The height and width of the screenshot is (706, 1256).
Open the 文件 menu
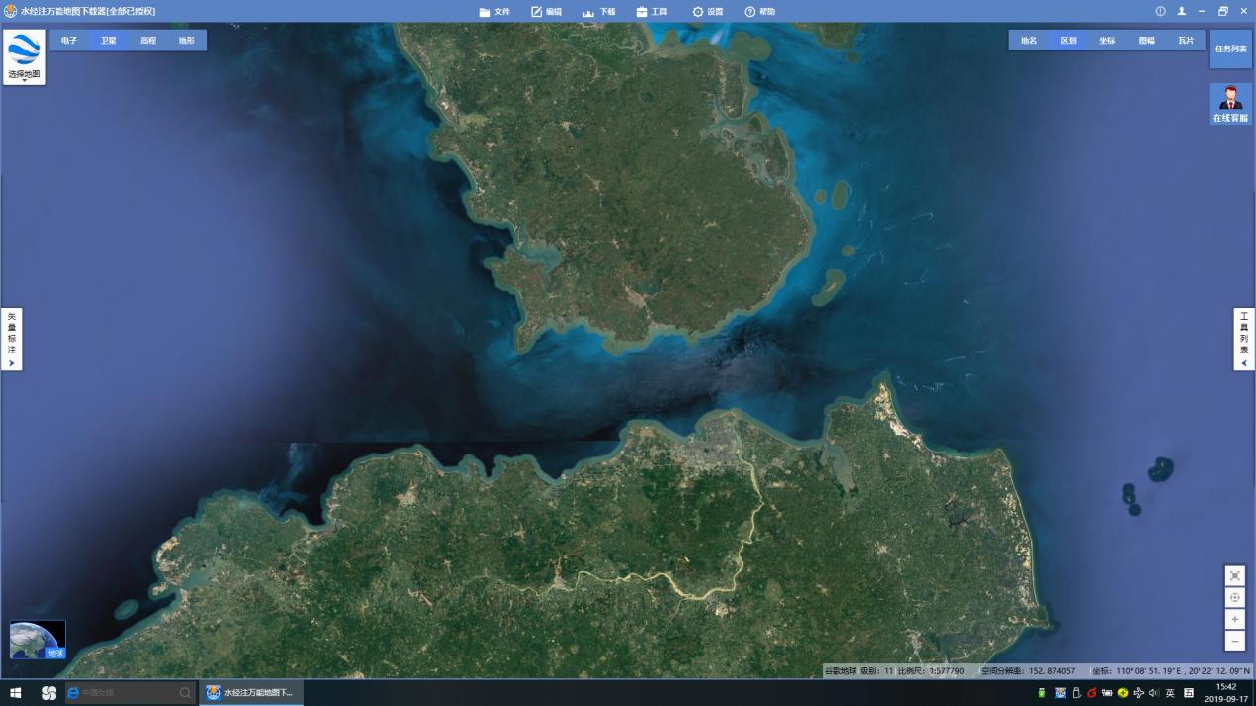pyautogui.click(x=494, y=12)
